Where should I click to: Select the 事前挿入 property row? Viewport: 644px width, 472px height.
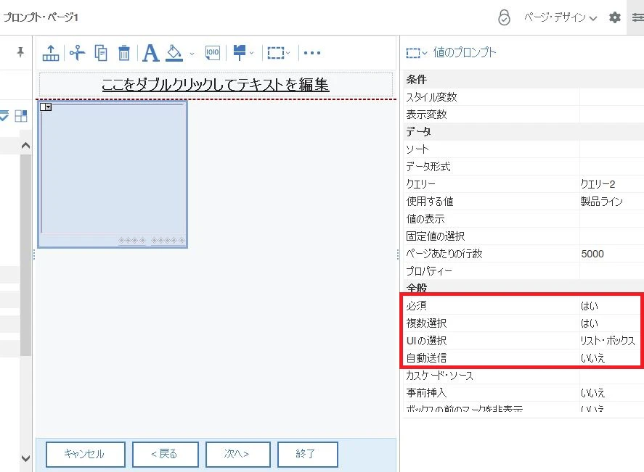(523, 393)
